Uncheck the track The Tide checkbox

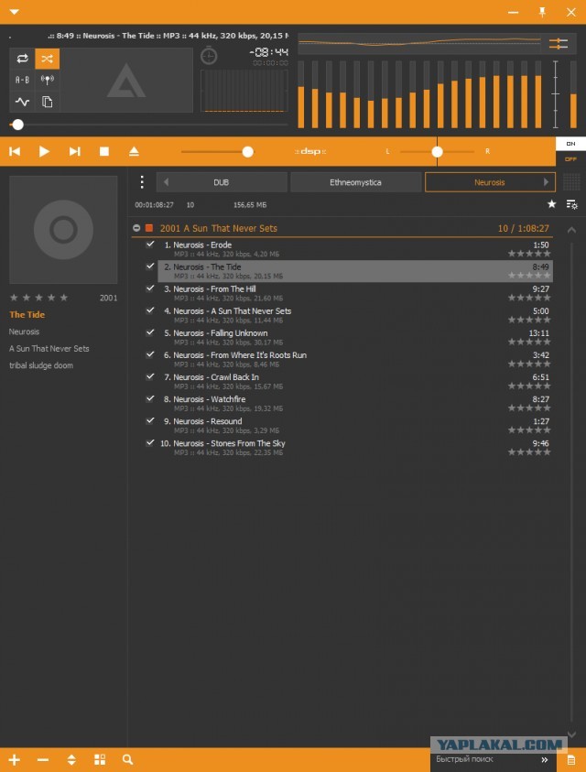150,266
